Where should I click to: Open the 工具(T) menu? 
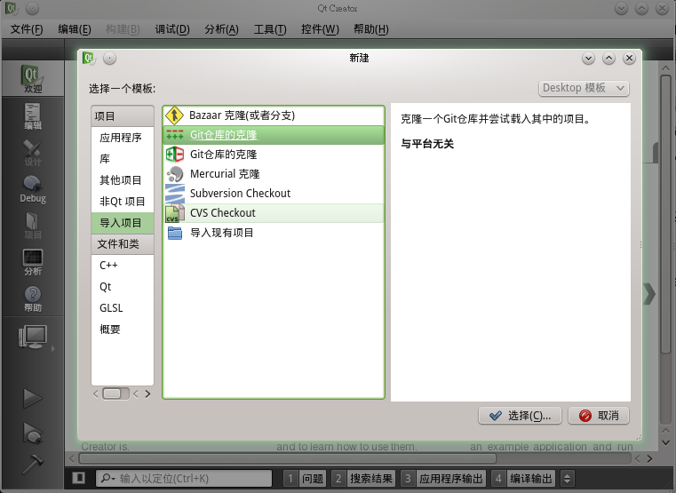pyautogui.click(x=270, y=29)
